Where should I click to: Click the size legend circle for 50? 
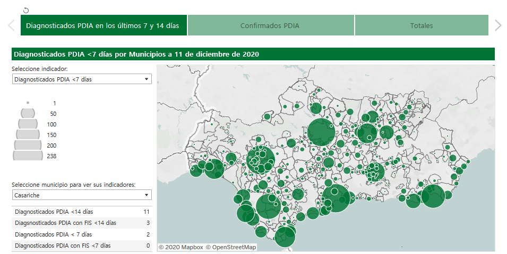[x=28, y=113]
